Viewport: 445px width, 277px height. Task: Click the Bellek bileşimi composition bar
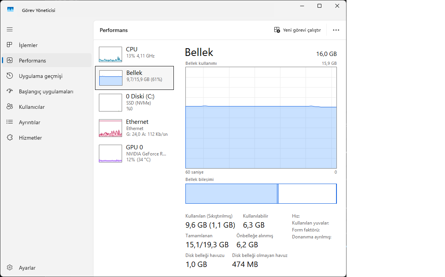[261, 194]
